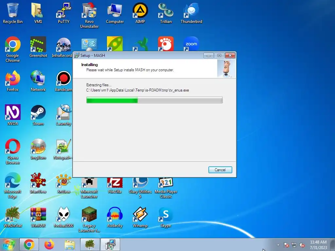The image size is (335, 251).
Task: Launch Greenshot from the desktop
Action: (x=38, y=47)
